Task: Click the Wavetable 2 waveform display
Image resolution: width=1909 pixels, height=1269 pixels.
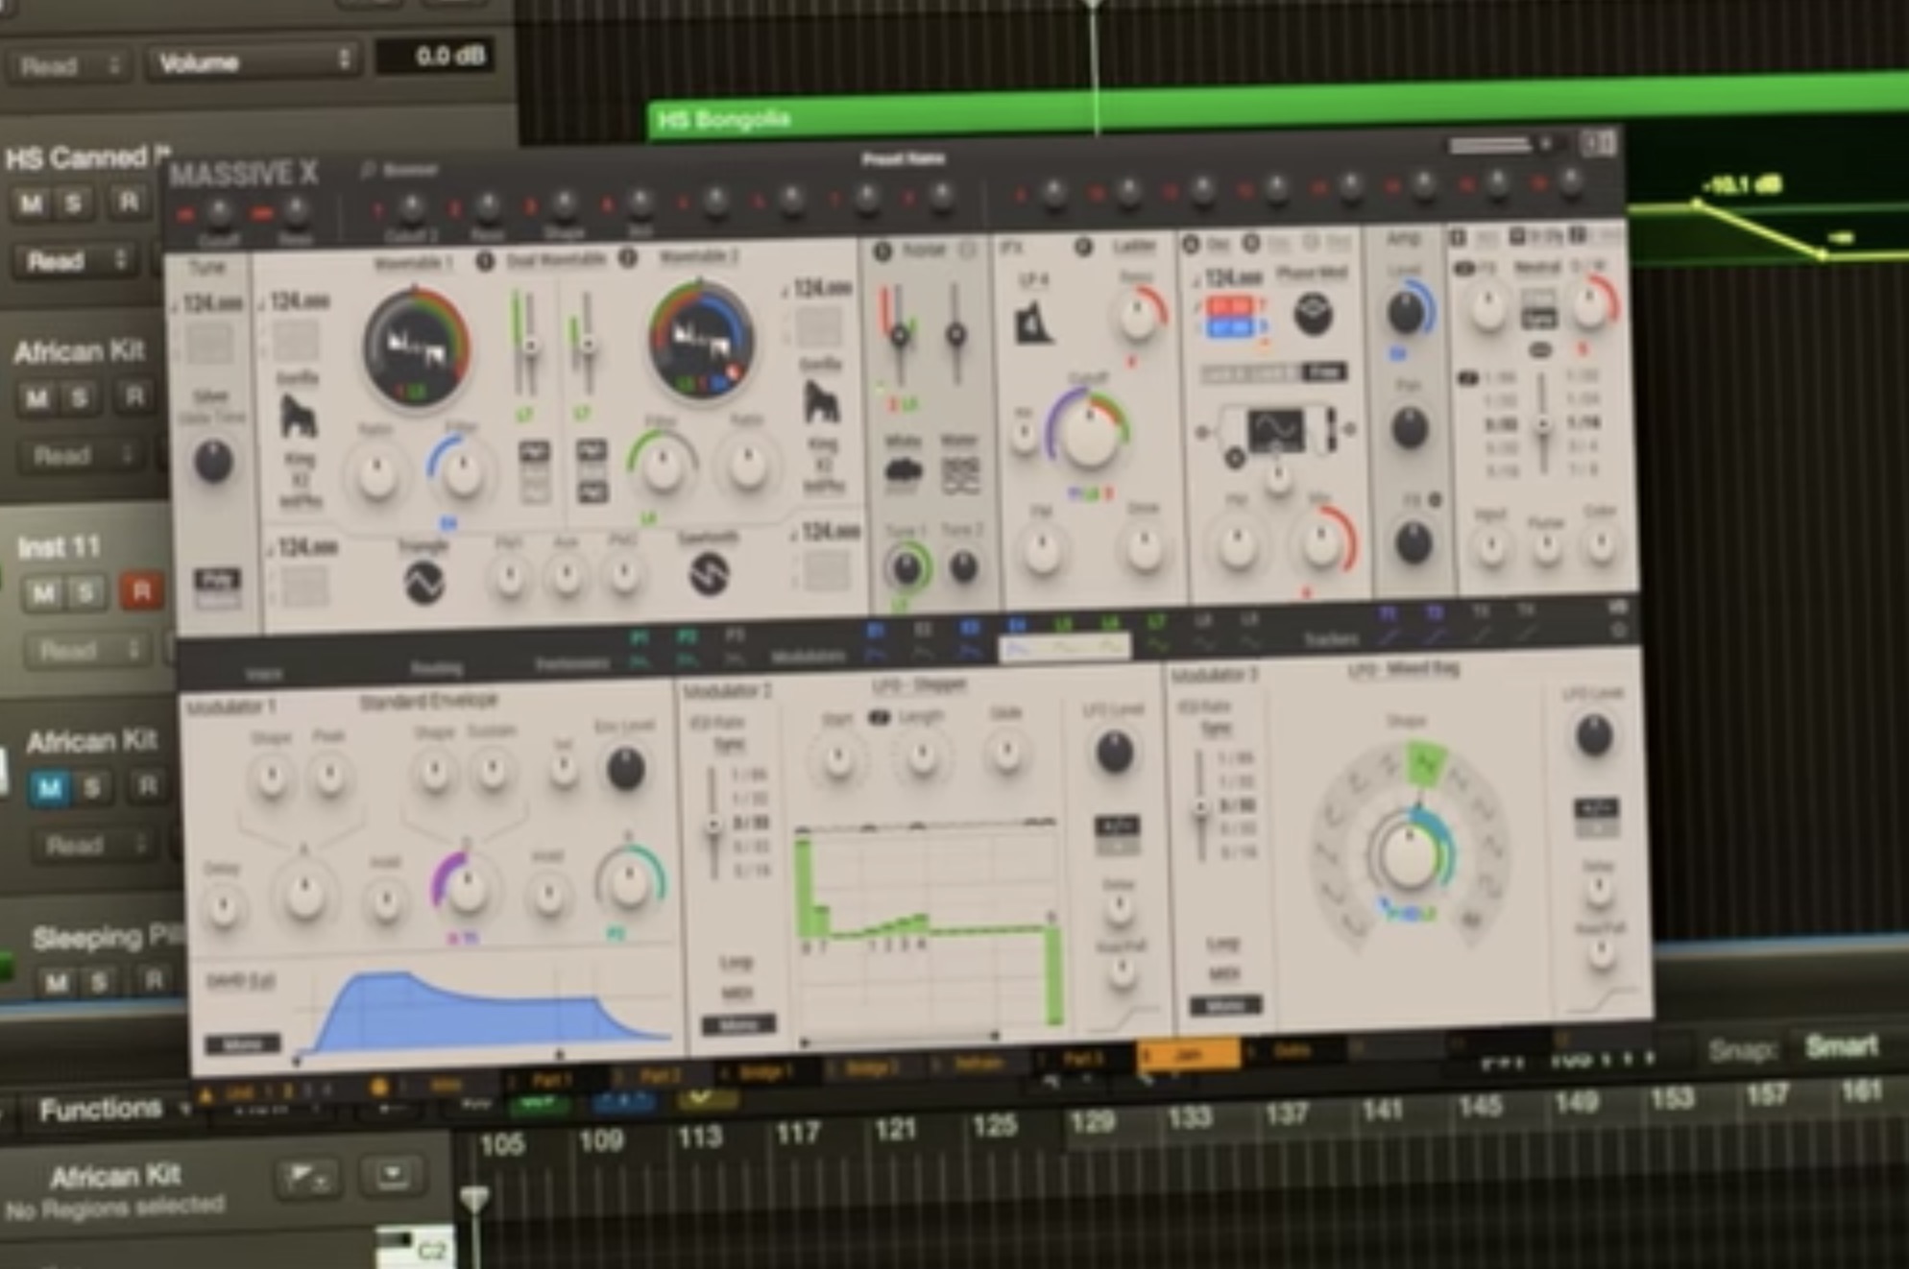Action: point(700,340)
